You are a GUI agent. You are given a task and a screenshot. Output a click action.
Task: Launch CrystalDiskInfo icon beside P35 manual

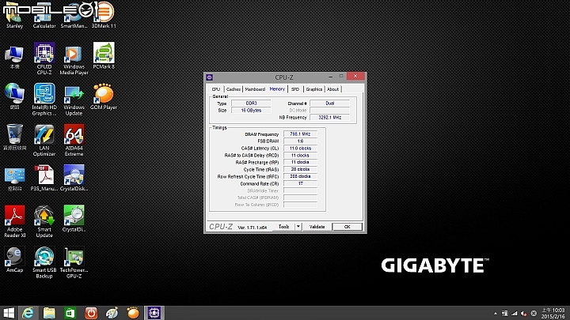[74, 178]
